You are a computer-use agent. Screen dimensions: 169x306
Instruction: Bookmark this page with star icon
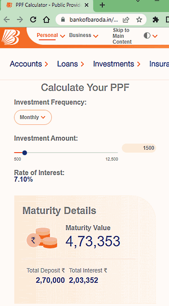tap(139, 20)
